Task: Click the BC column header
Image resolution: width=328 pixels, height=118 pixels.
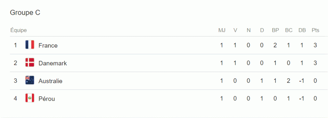Action: [289, 30]
